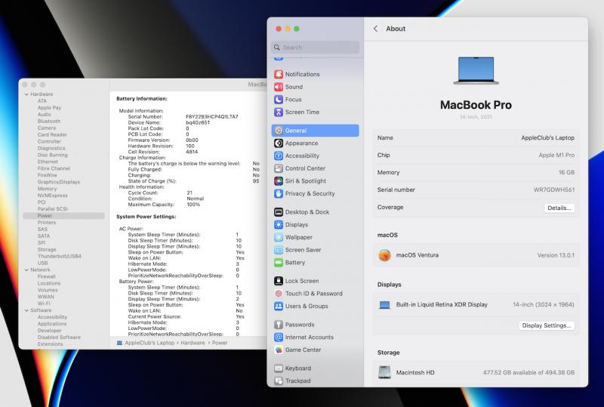Viewport: 604px width, 407px height.
Task: Click the Search field in System Settings
Action: [x=315, y=47]
